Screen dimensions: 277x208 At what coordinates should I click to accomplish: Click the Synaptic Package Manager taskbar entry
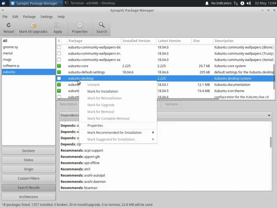36,3
